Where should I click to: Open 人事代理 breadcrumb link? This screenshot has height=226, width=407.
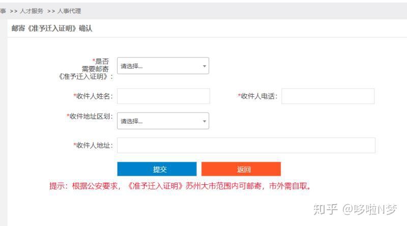[69, 11]
